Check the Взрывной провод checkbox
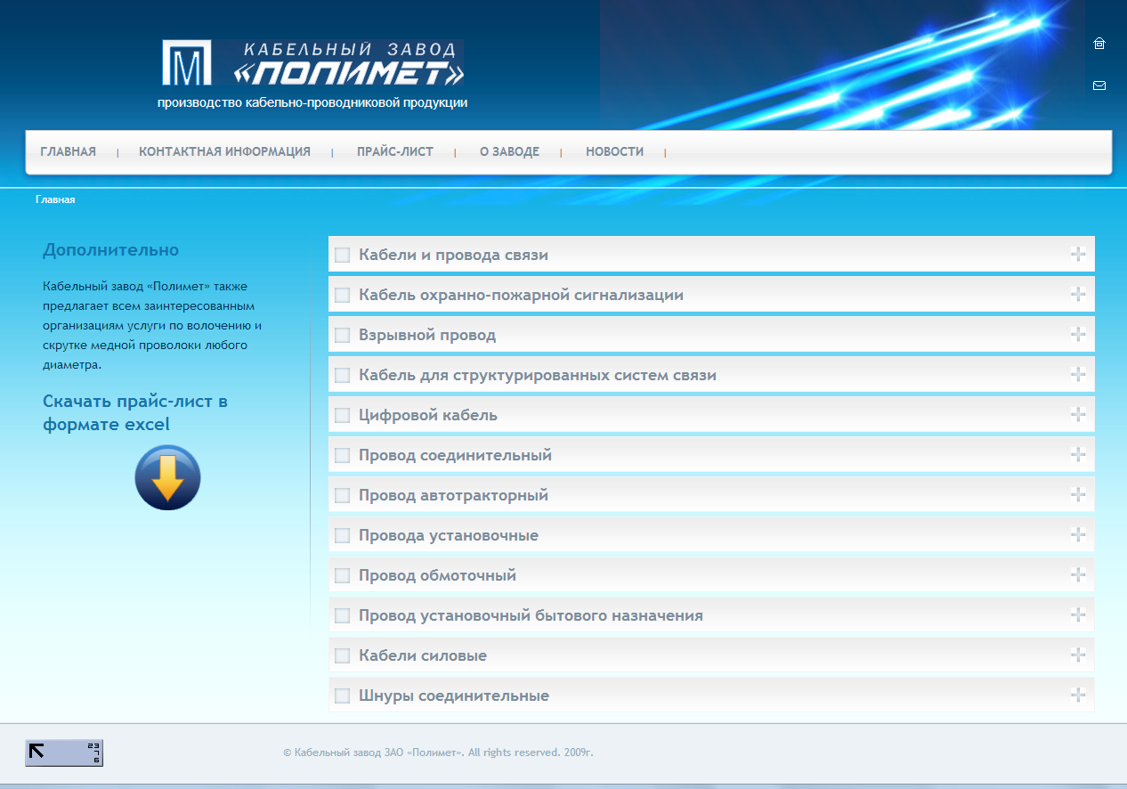The image size is (1127, 789). (342, 336)
